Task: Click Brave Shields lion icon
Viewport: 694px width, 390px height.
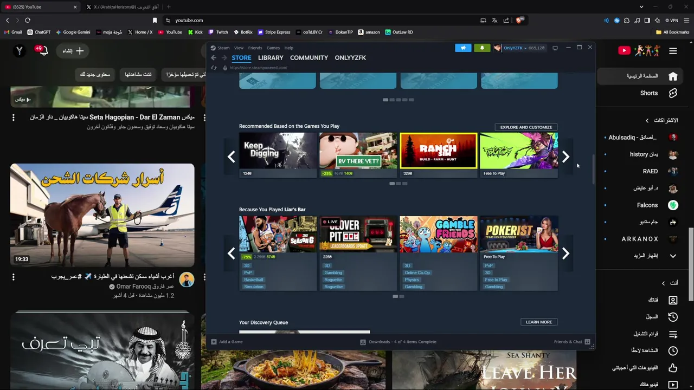Action: (519, 20)
